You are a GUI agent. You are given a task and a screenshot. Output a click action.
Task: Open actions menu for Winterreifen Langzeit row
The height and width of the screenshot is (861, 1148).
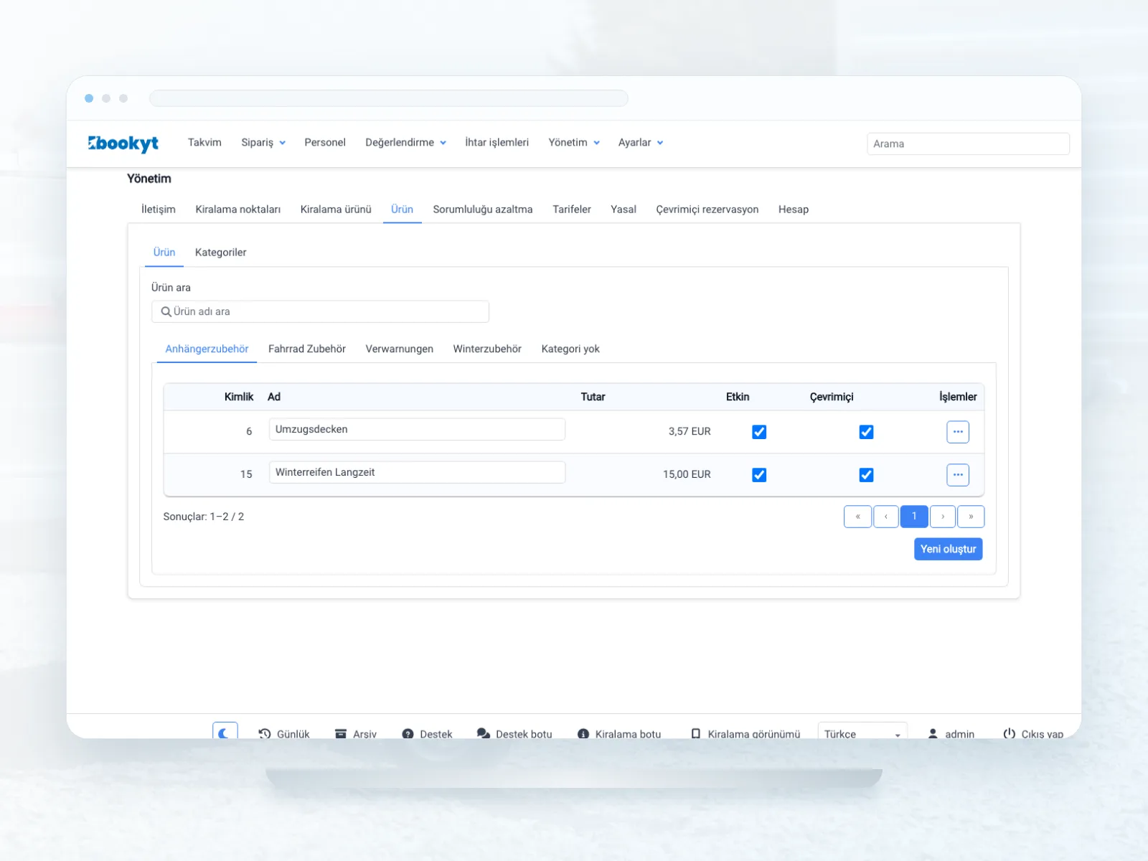click(x=958, y=475)
